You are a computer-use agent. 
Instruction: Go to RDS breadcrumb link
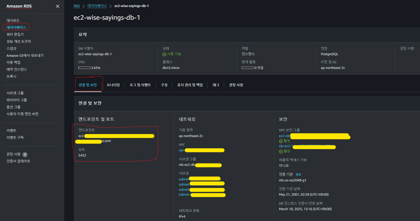(77, 6)
